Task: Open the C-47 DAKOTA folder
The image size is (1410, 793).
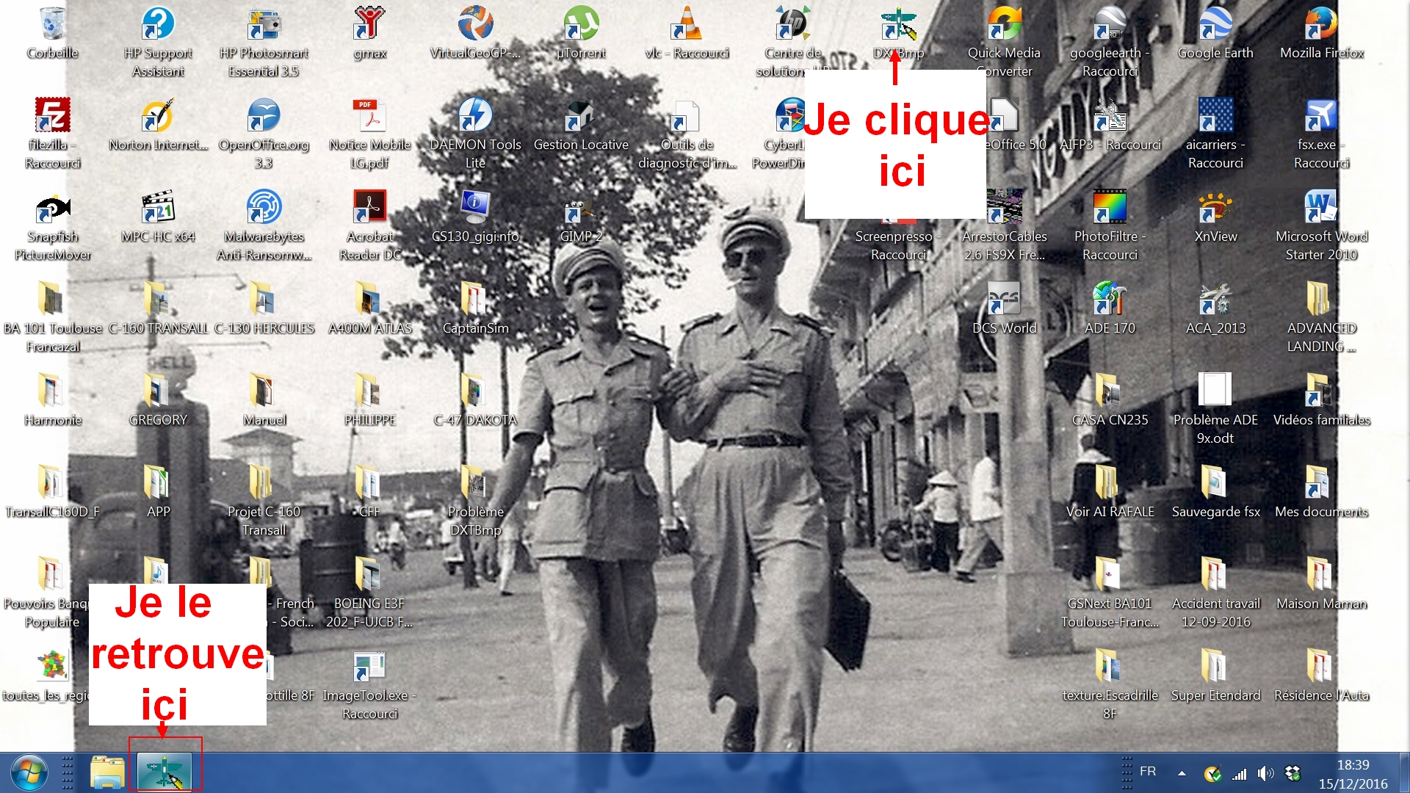Action: (x=475, y=391)
